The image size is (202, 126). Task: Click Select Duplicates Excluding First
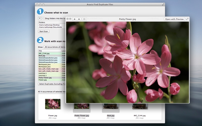click(52, 84)
